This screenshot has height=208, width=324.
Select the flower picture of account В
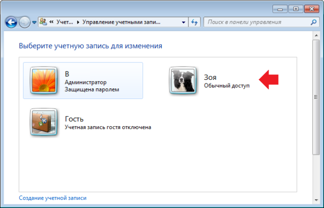click(44, 80)
